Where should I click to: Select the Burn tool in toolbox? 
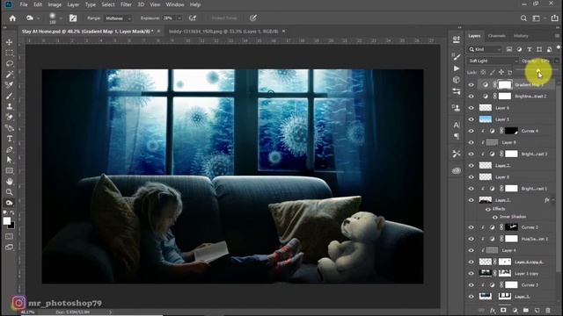(10, 203)
